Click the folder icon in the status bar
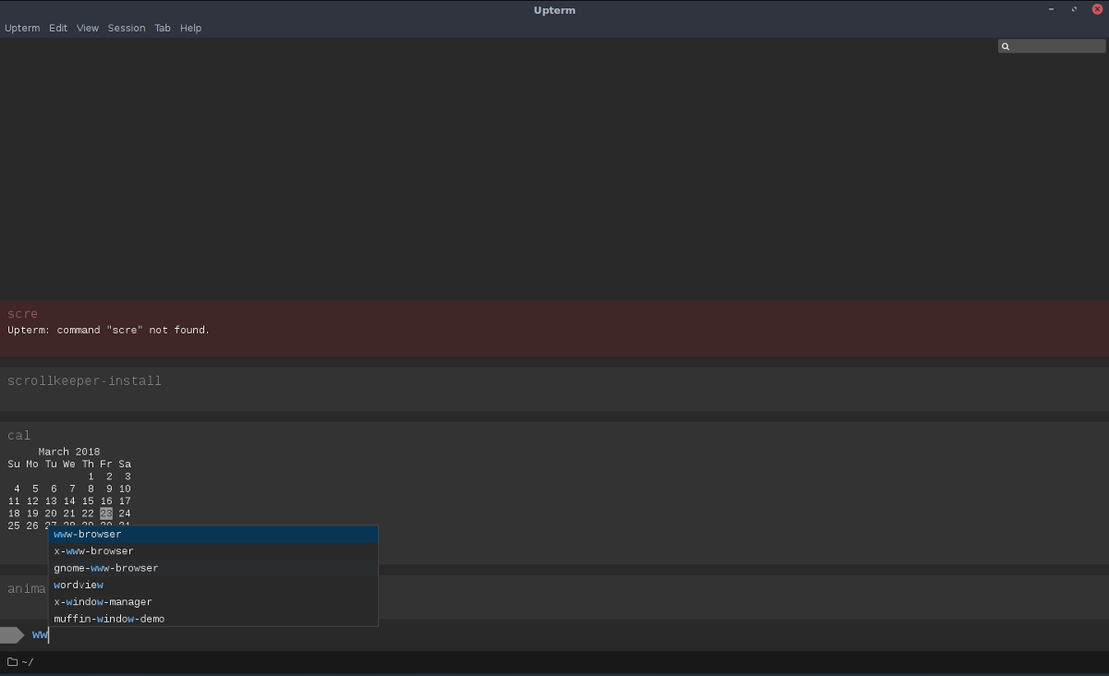The width and height of the screenshot is (1109, 676). click(13, 661)
